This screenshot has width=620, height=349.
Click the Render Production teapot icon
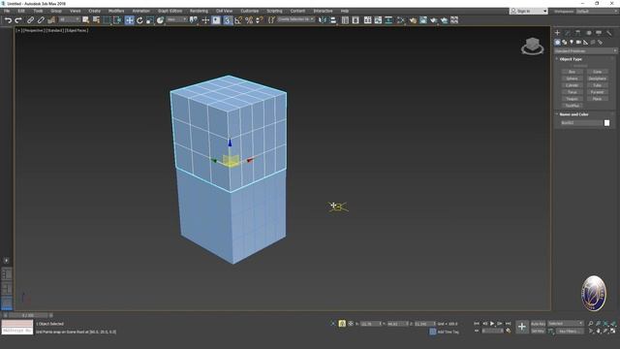click(434, 20)
